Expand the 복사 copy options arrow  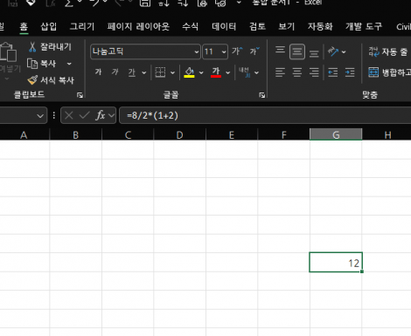[x=69, y=64]
